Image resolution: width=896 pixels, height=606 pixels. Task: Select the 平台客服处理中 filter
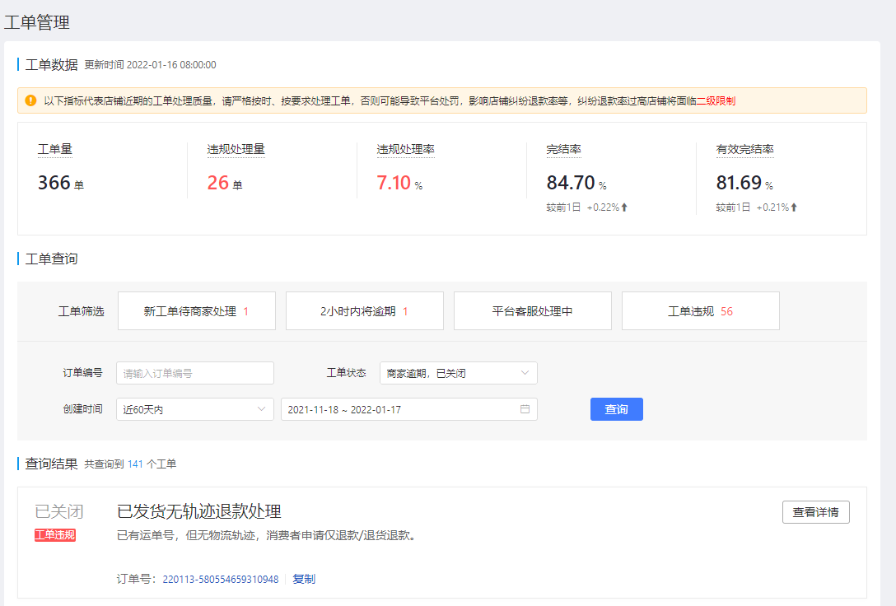coord(532,310)
